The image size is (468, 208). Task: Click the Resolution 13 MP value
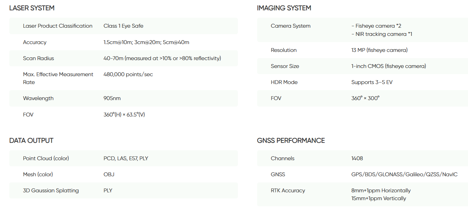380,50
